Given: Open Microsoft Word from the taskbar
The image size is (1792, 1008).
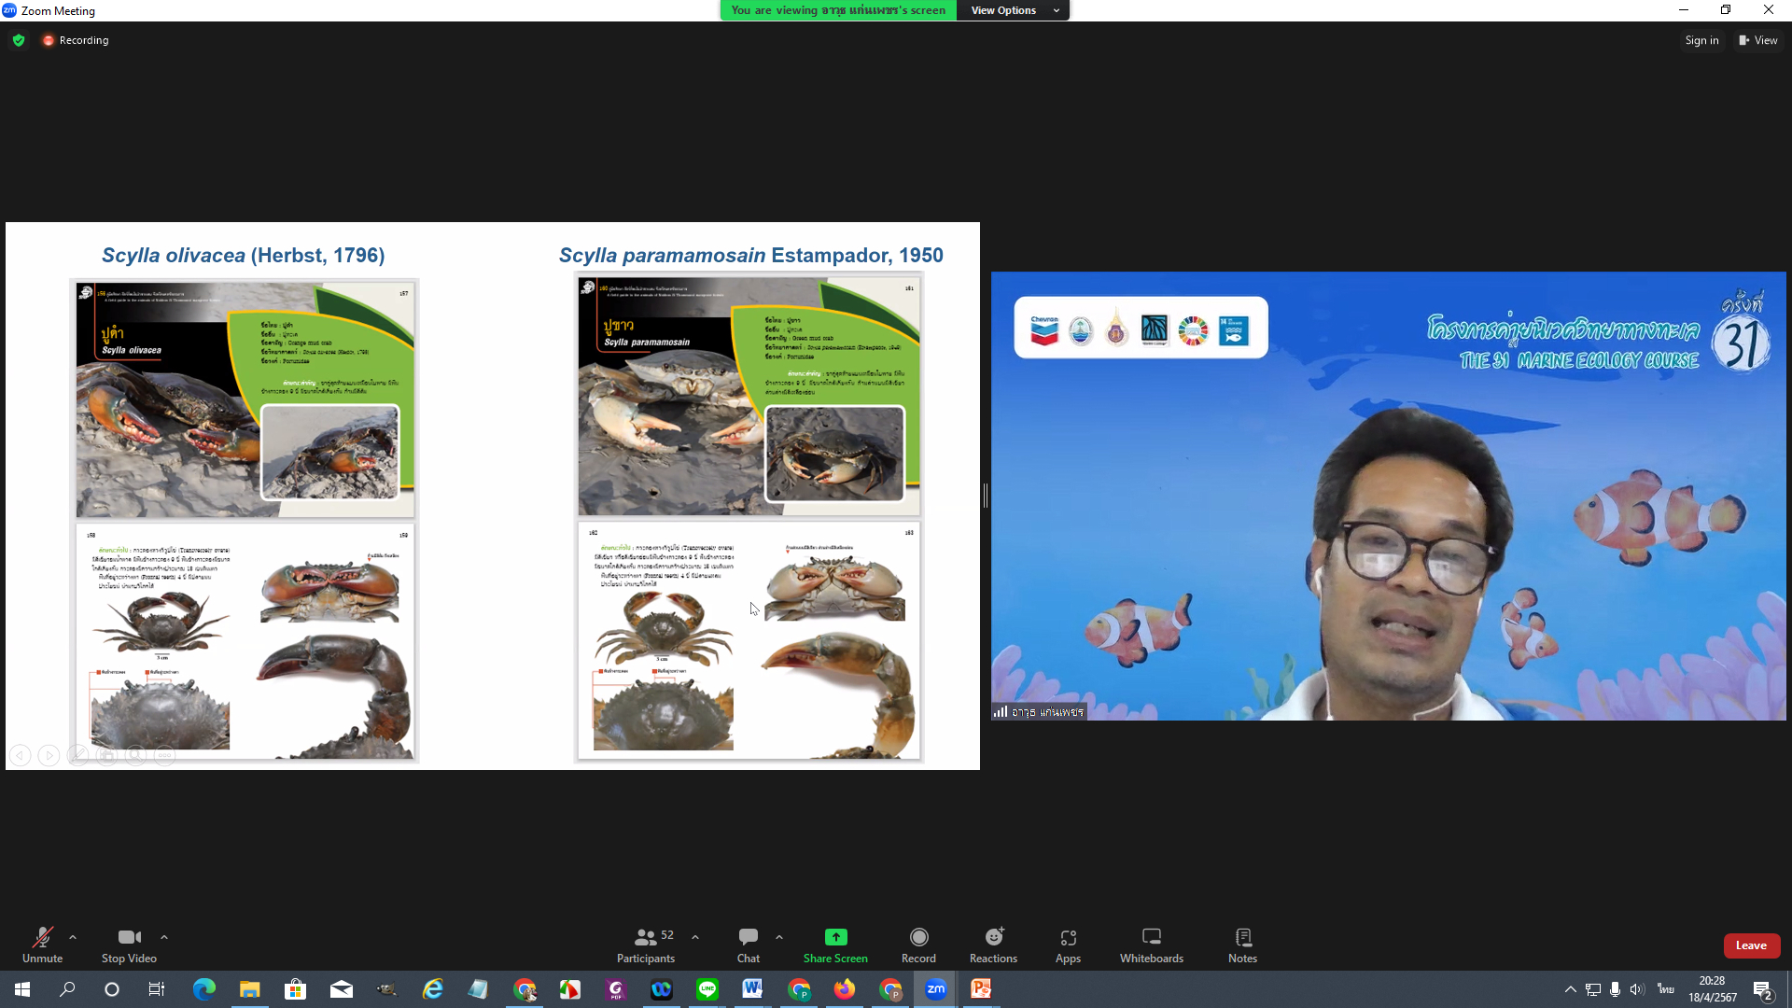Looking at the screenshot, I should tap(752, 989).
